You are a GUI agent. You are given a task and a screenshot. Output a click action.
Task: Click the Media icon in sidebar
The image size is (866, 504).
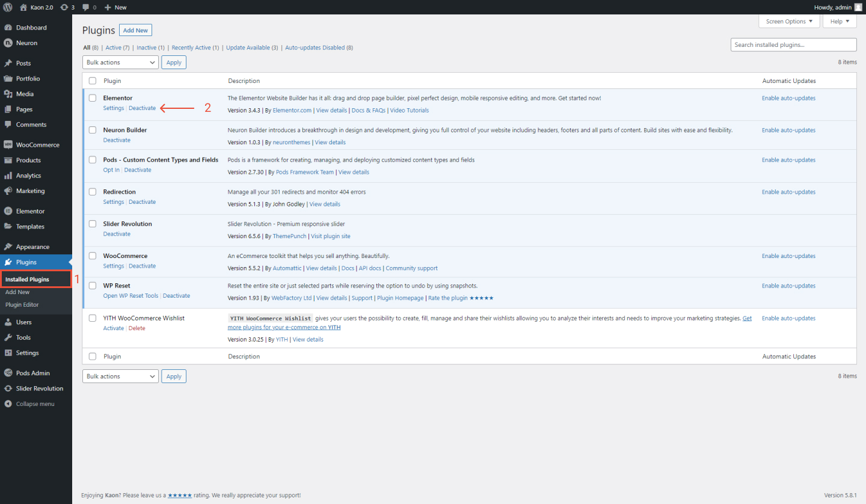click(8, 94)
